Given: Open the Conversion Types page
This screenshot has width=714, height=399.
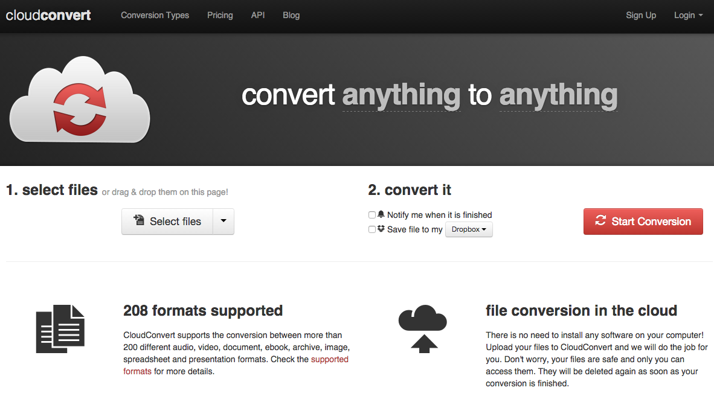Looking at the screenshot, I should point(155,15).
